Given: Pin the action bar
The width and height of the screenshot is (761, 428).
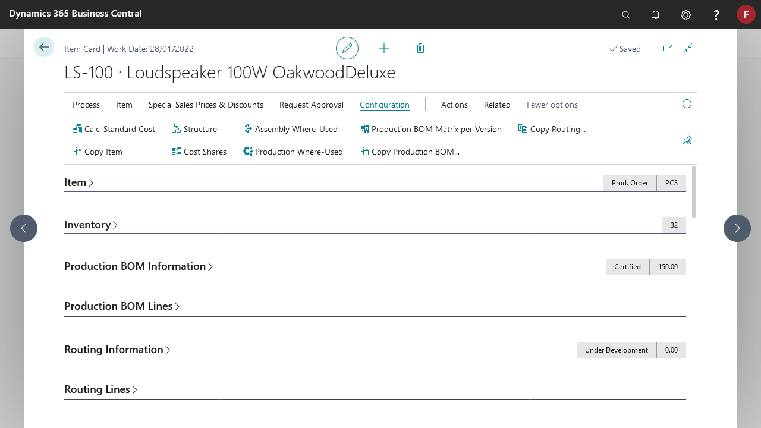Looking at the screenshot, I should point(687,140).
